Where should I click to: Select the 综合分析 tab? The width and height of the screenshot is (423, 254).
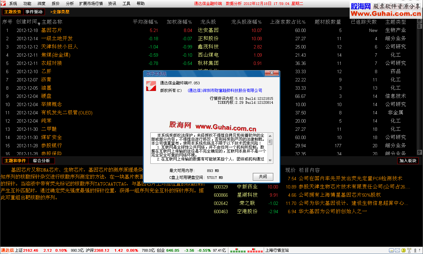tap(42, 161)
